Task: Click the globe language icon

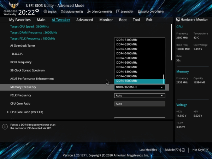Action: (x=45, y=12)
